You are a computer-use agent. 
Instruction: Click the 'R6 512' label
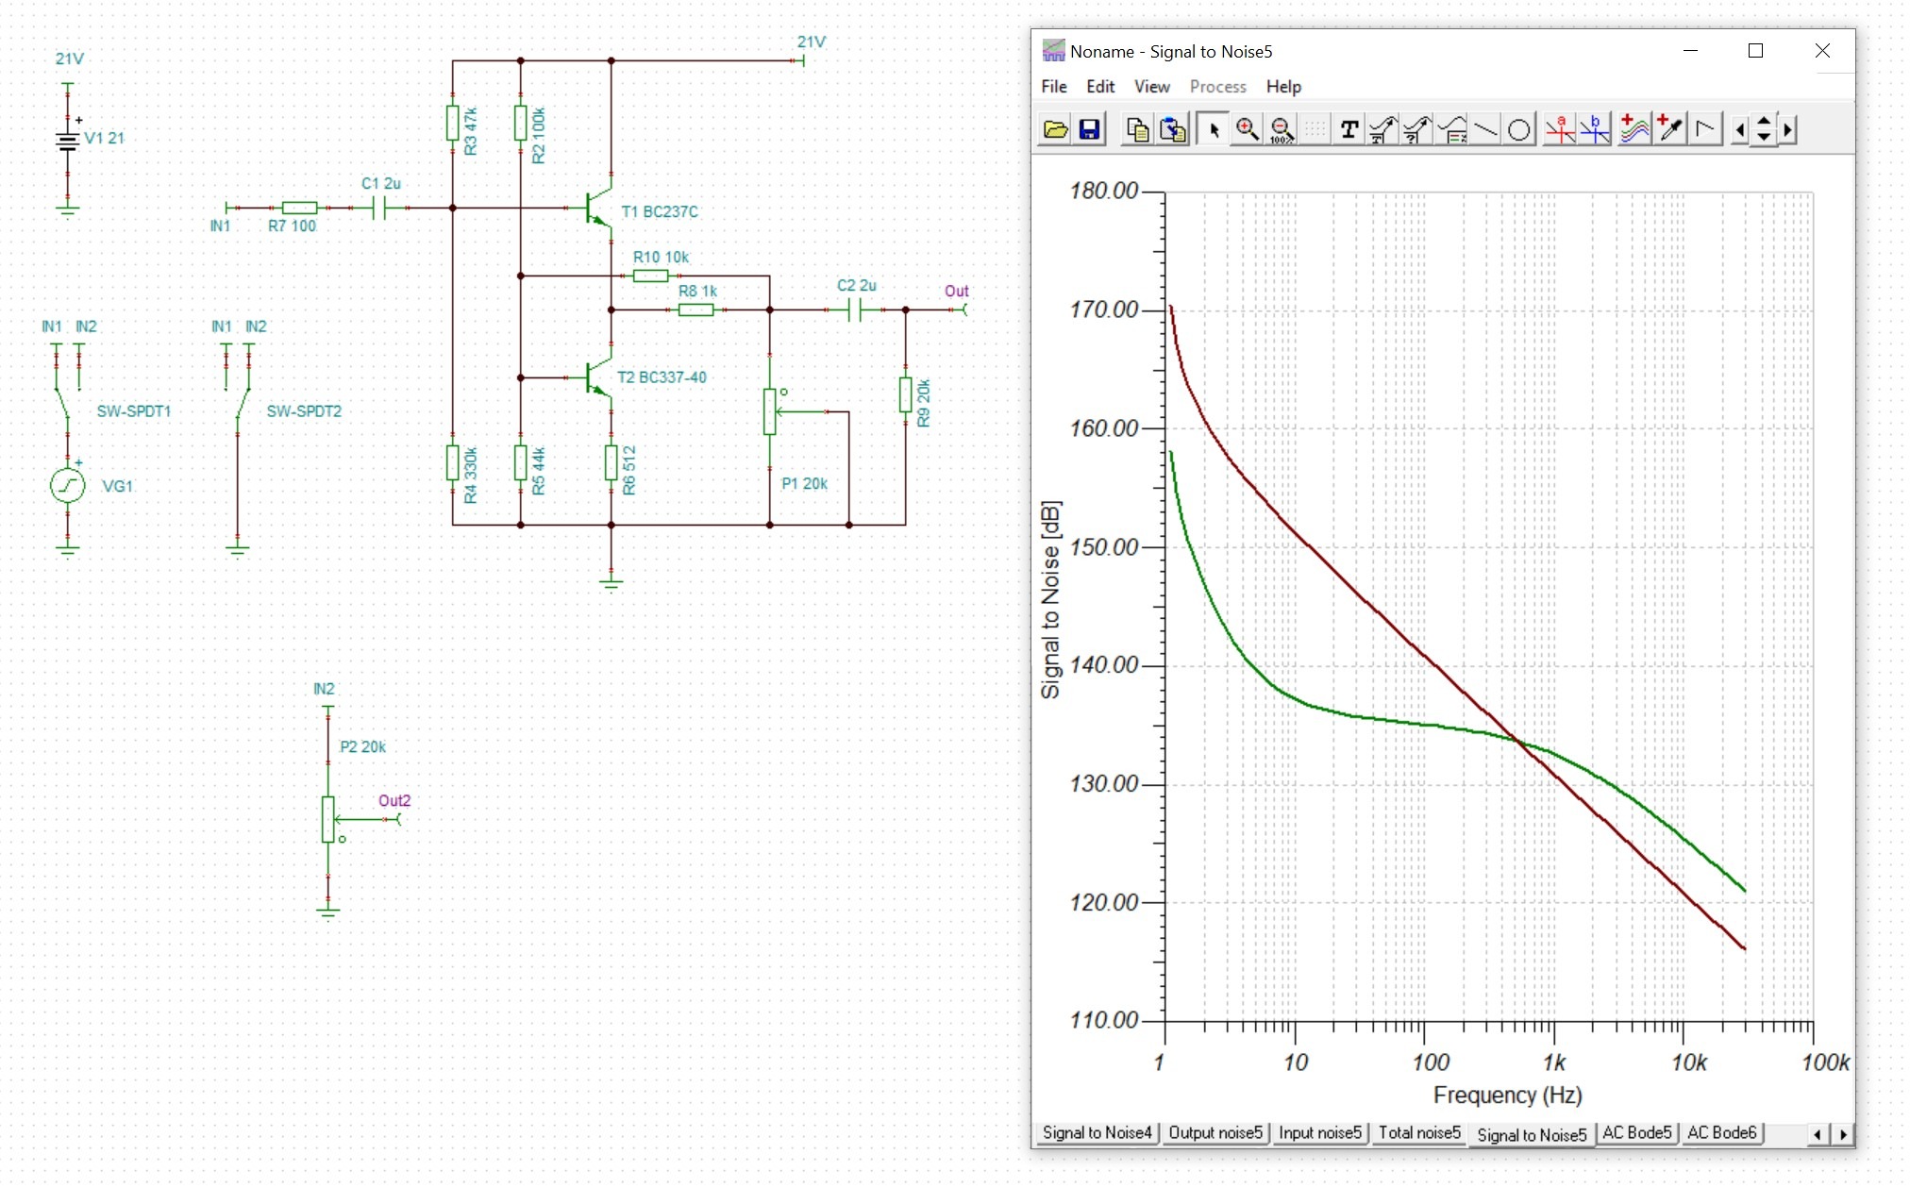(x=629, y=470)
